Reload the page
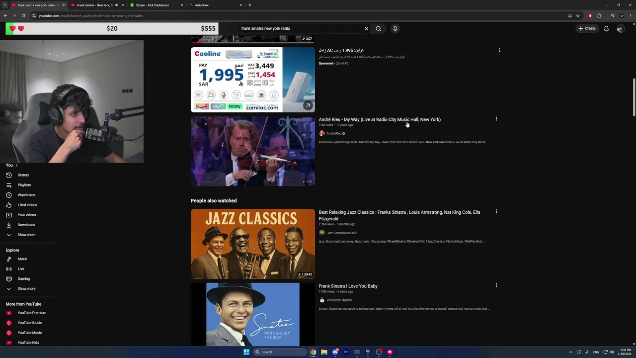This screenshot has width=636, height=358. tap(23, 15)
